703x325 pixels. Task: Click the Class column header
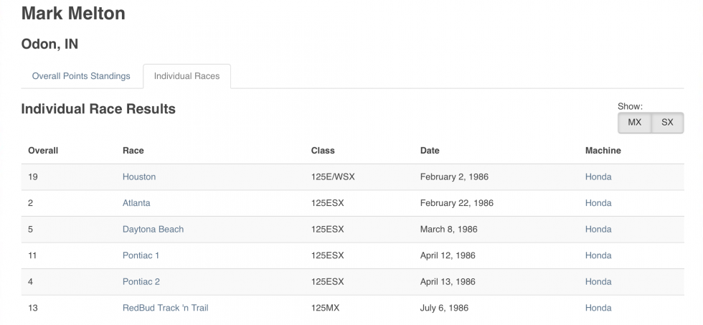click(323, 151)
